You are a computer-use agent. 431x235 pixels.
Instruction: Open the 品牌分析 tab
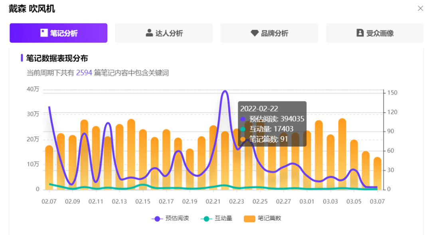[269, 33]
